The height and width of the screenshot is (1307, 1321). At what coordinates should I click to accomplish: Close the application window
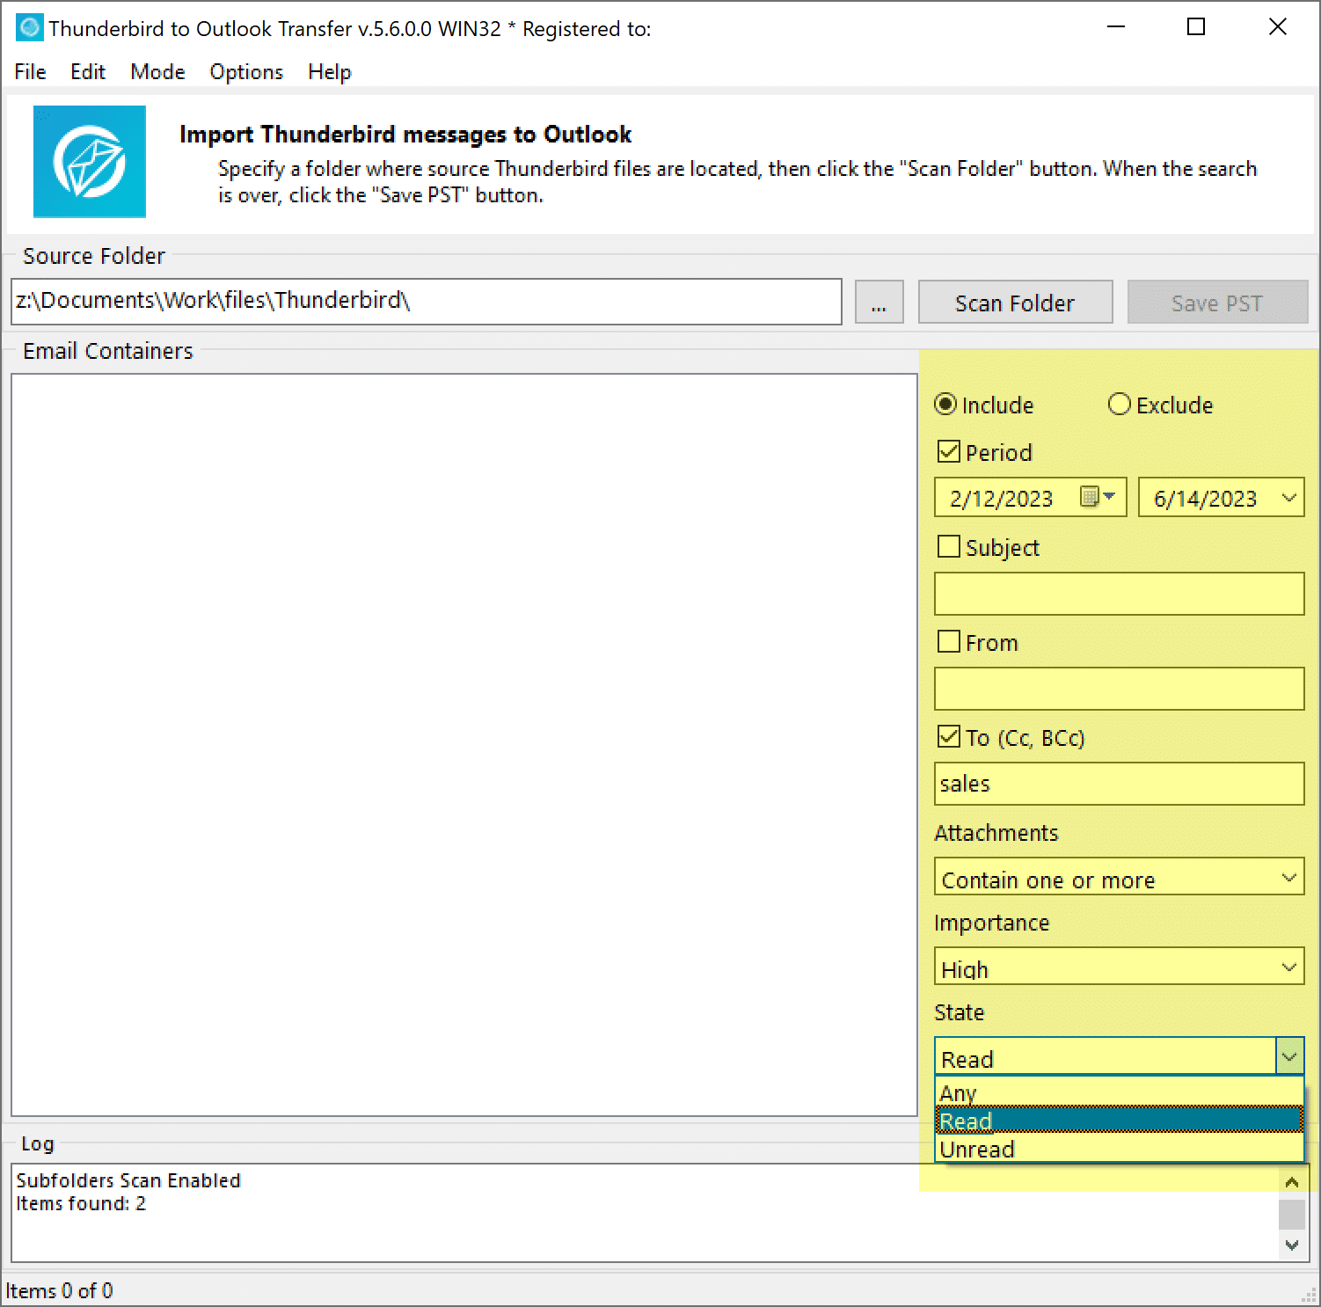[x=1278, y=27]
